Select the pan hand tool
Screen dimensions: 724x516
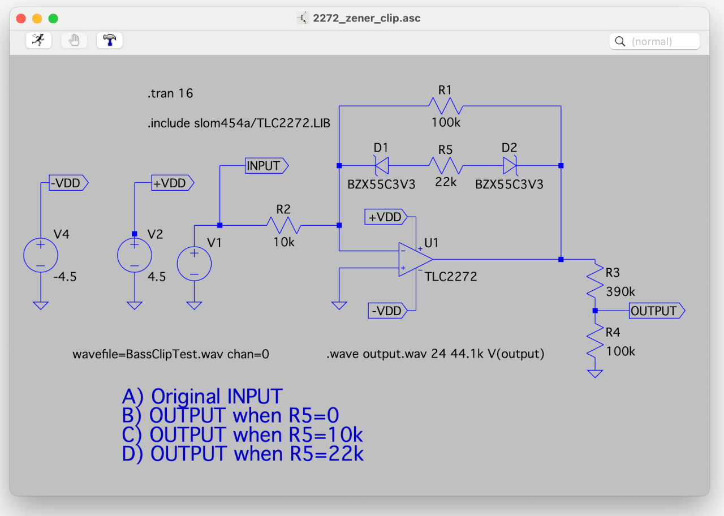pos(74,41)
